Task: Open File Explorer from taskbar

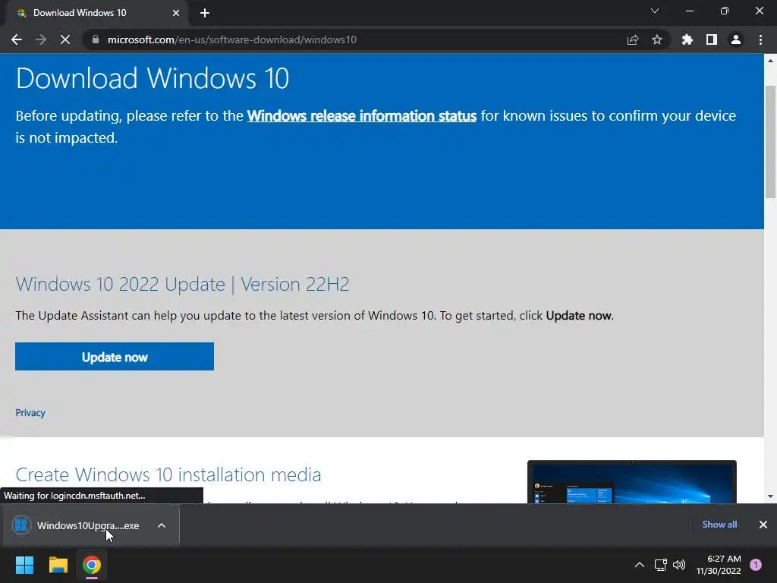Action: [x=58, y=565]
